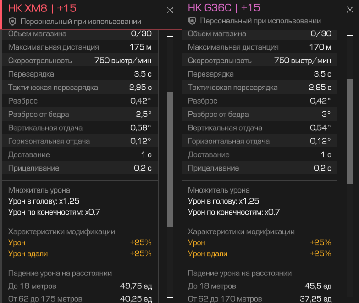Select the HK XM8 | +15 title
The height and width of the screenshot is (303, 359).
pos(42,8)
